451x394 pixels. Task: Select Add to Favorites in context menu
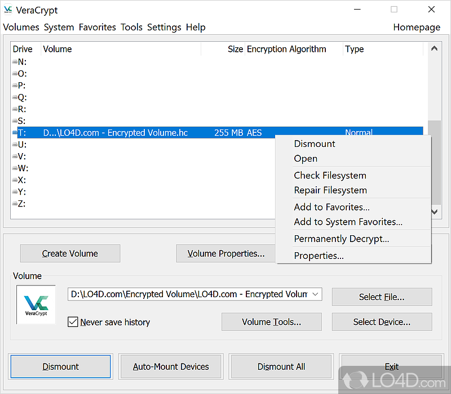click(331, 207)
